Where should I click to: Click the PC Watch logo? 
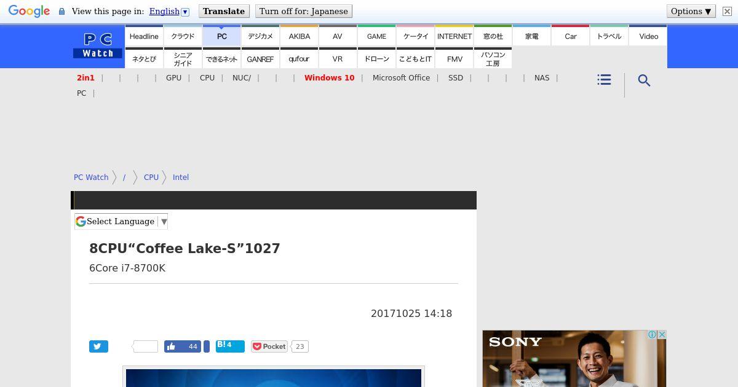[x=98, y=46]
